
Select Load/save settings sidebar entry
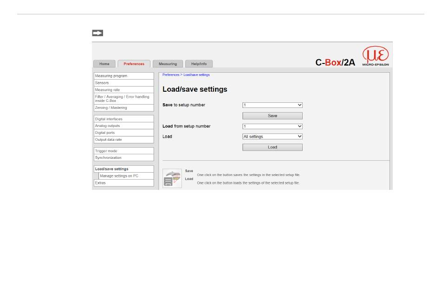click(124, 169)
